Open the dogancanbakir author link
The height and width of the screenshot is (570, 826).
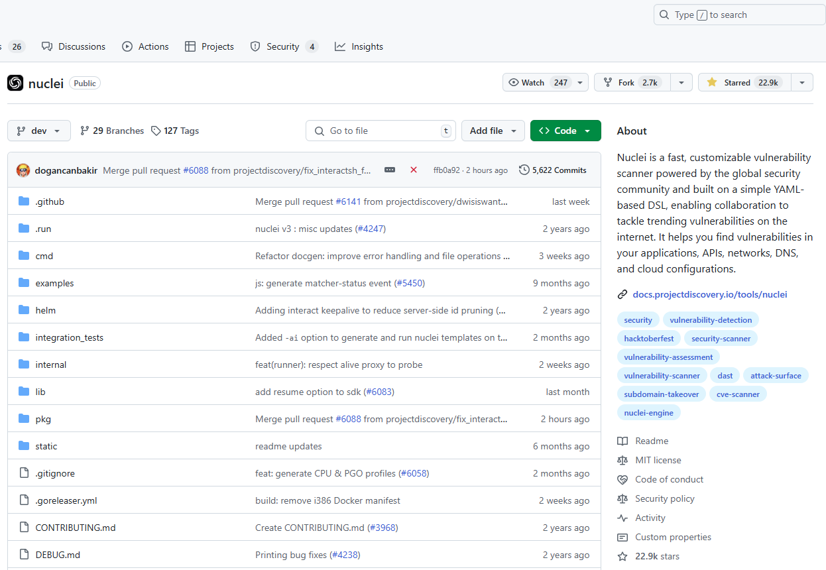pos(68,170)
